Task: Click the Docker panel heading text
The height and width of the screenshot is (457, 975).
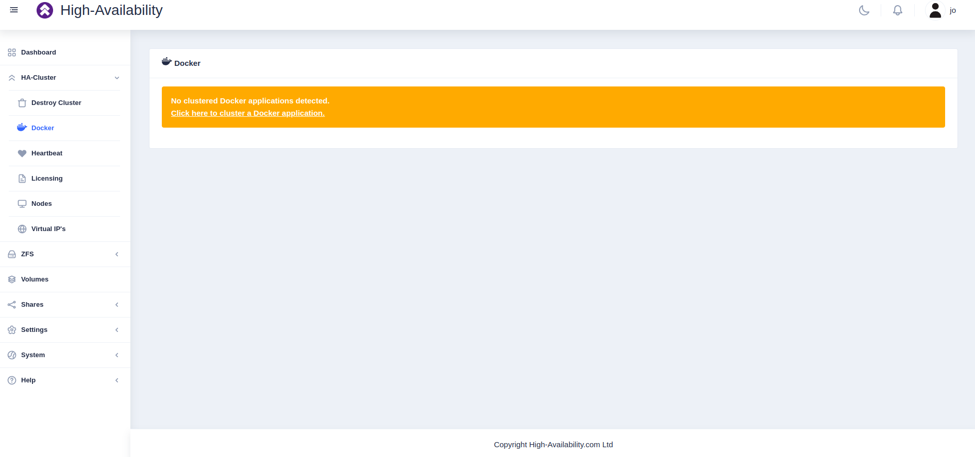Action: [x=187, y=63]
